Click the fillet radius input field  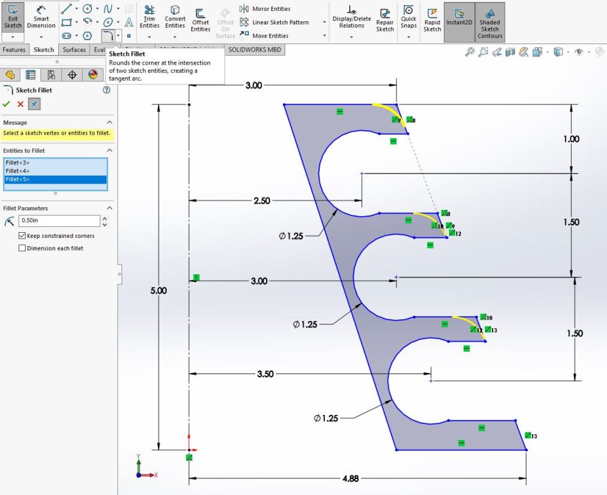(x=59, y=221)
